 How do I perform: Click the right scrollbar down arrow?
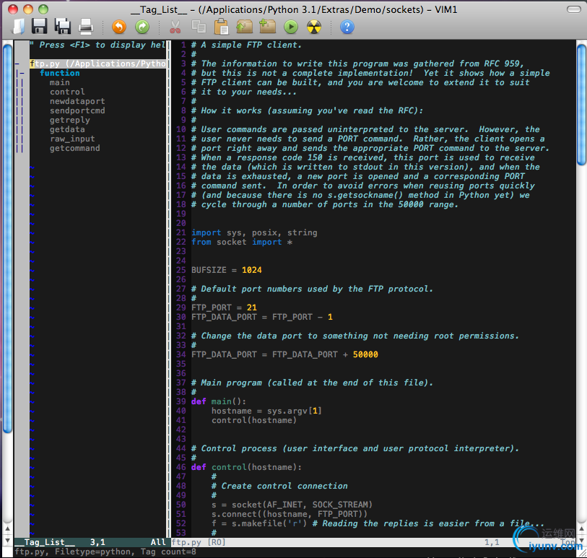click(581, 541)
